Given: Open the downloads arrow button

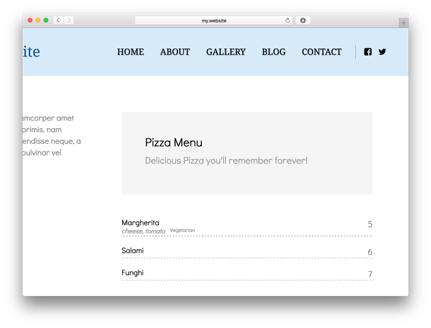Looking at the screenshot, I should point(303,20).
